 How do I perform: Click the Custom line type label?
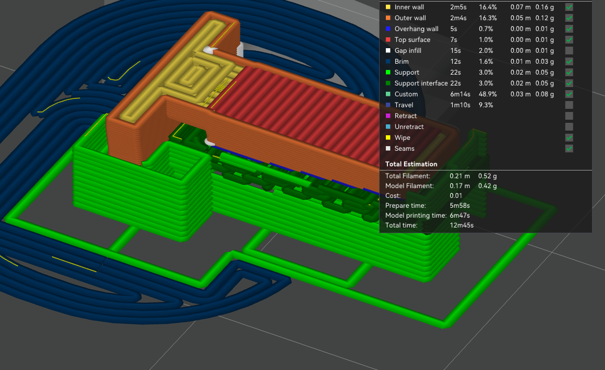(x=406, y=94)
